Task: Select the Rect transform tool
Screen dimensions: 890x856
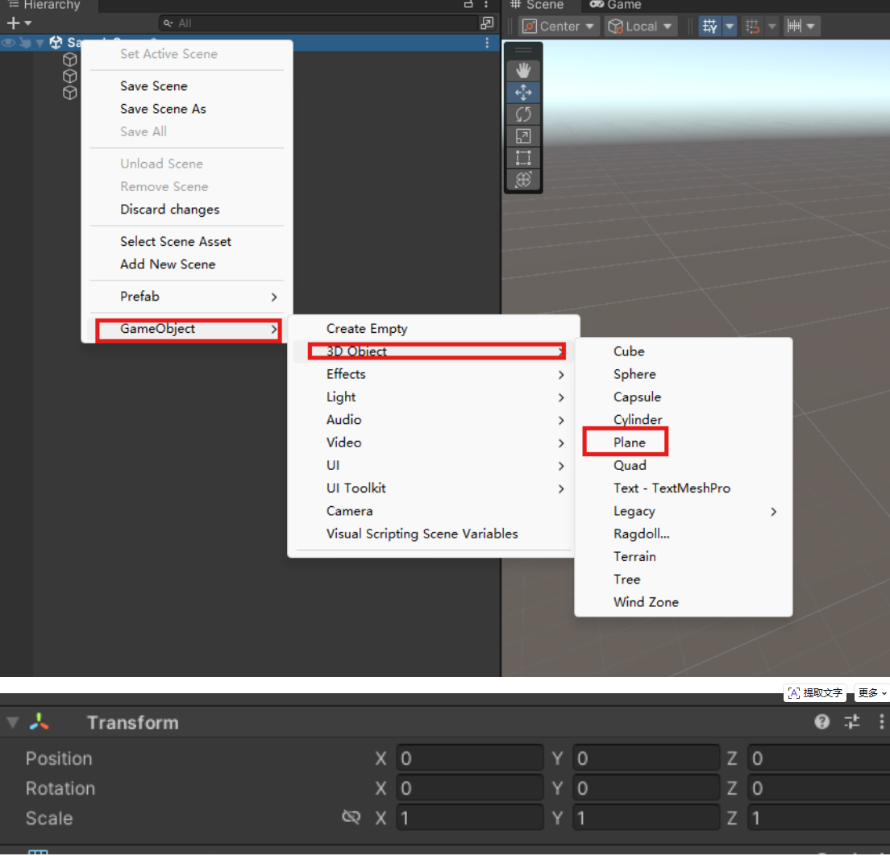Action: tap(523, 158)
